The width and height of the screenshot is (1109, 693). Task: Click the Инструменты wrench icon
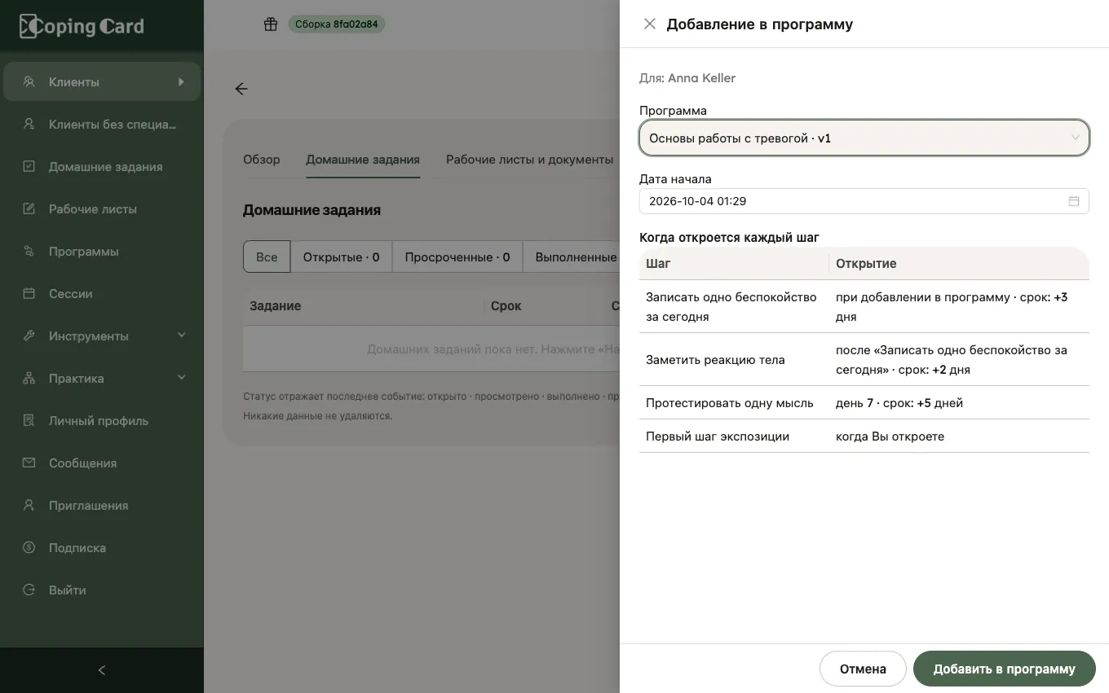(x=29, y=336)
